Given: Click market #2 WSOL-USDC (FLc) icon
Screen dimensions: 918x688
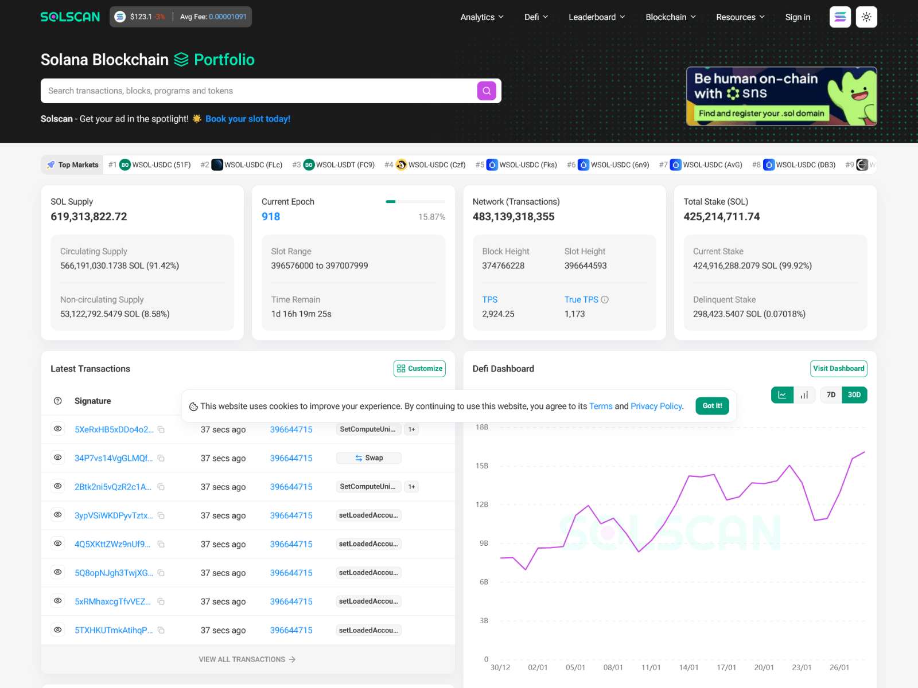Looking at the screenshot, I should tap(217, 165).
